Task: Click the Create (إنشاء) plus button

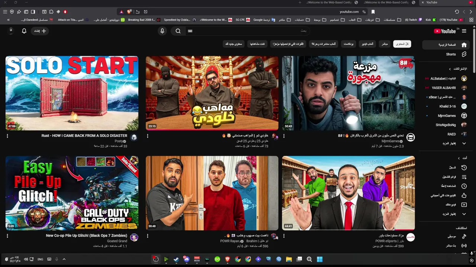Action: coord(41,31)
